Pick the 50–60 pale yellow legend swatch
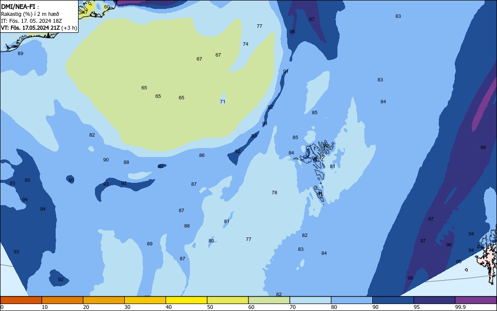Image resolution: width=497 pixels, height=311 pixels. 228,300
